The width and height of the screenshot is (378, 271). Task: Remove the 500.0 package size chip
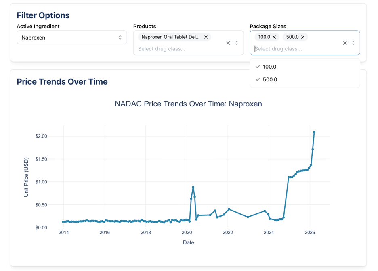click(x=303, y=37)
